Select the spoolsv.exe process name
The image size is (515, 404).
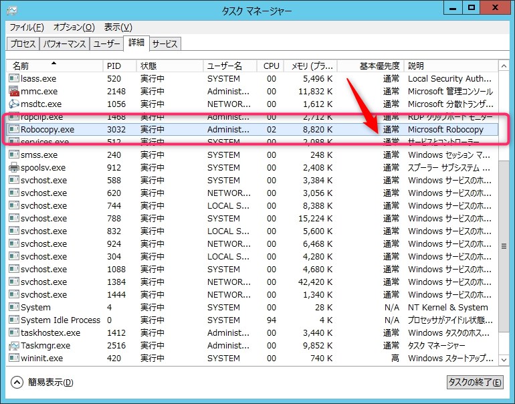(x=43, y=167)
